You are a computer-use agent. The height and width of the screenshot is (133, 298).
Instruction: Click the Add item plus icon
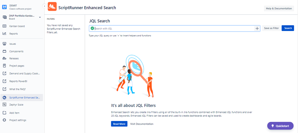point(4,113)
